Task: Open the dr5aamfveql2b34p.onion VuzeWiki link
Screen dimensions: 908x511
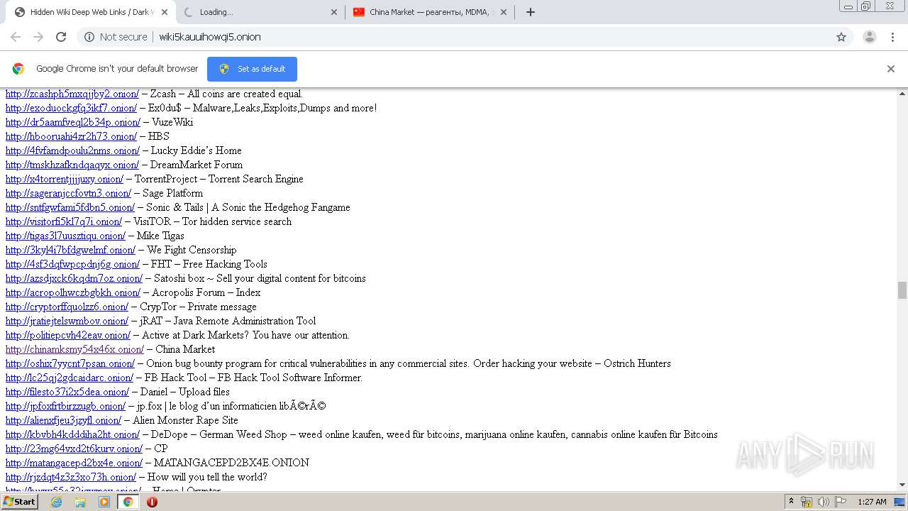Action: [73, 122]
